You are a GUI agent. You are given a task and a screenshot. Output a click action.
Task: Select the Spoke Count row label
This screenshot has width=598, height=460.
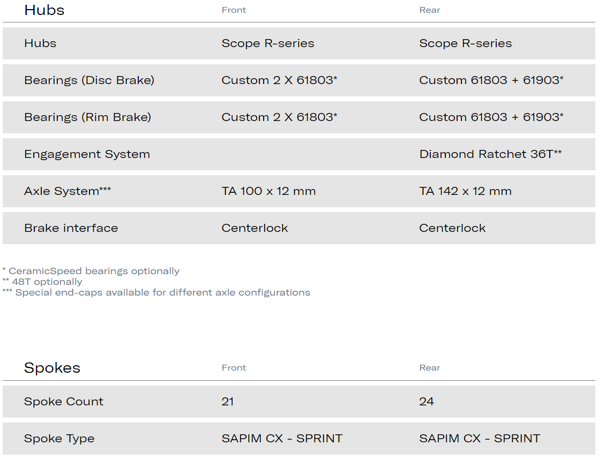[64, 402]
